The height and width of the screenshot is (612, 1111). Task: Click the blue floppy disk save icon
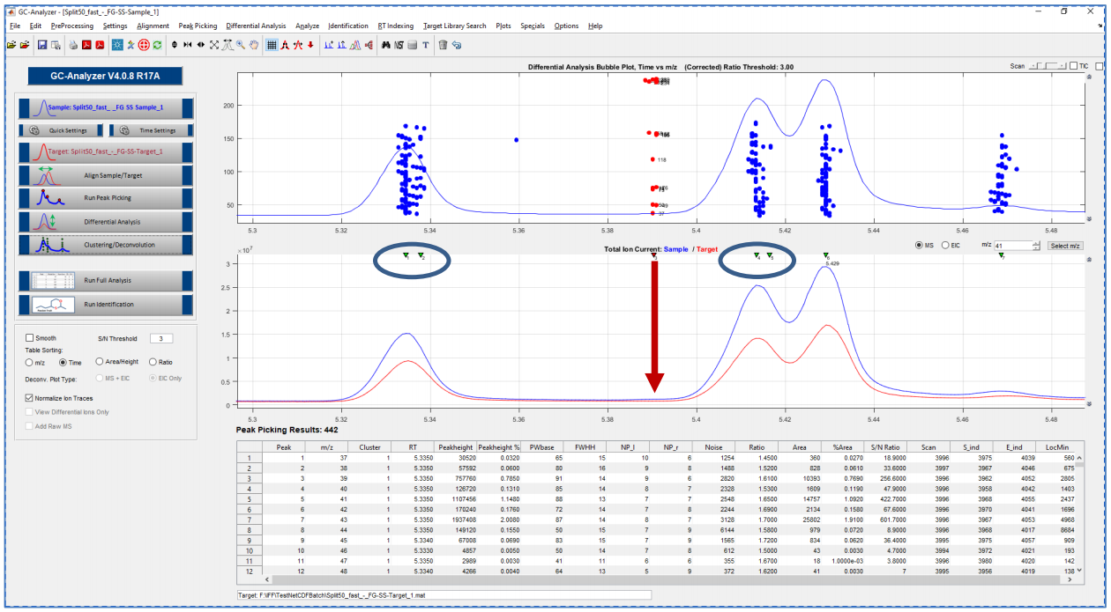pyautogui.click(x=41, y=44)
